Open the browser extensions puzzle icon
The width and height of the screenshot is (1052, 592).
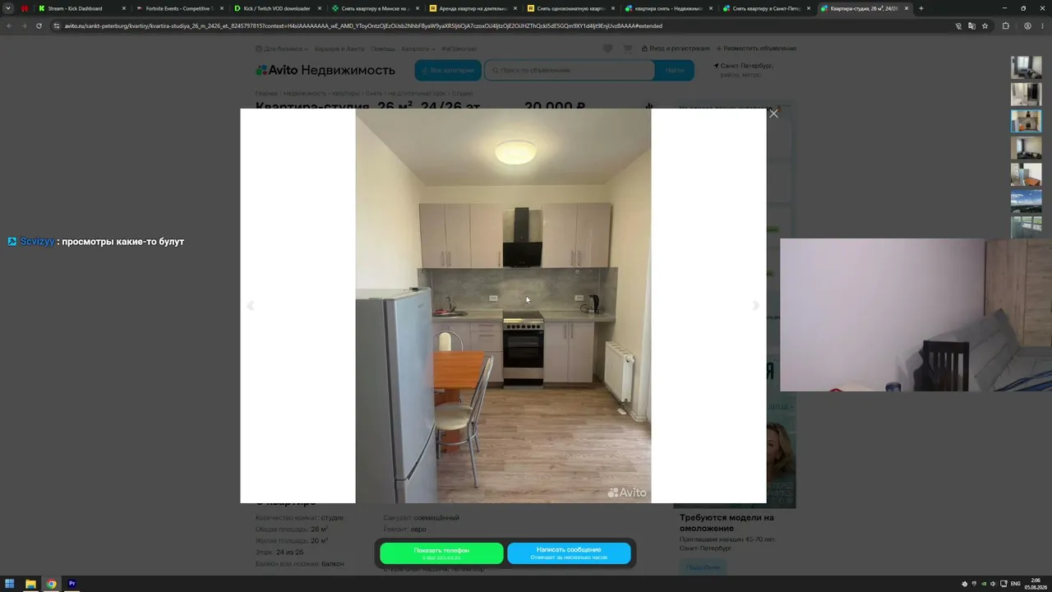tap(1005, 25)
